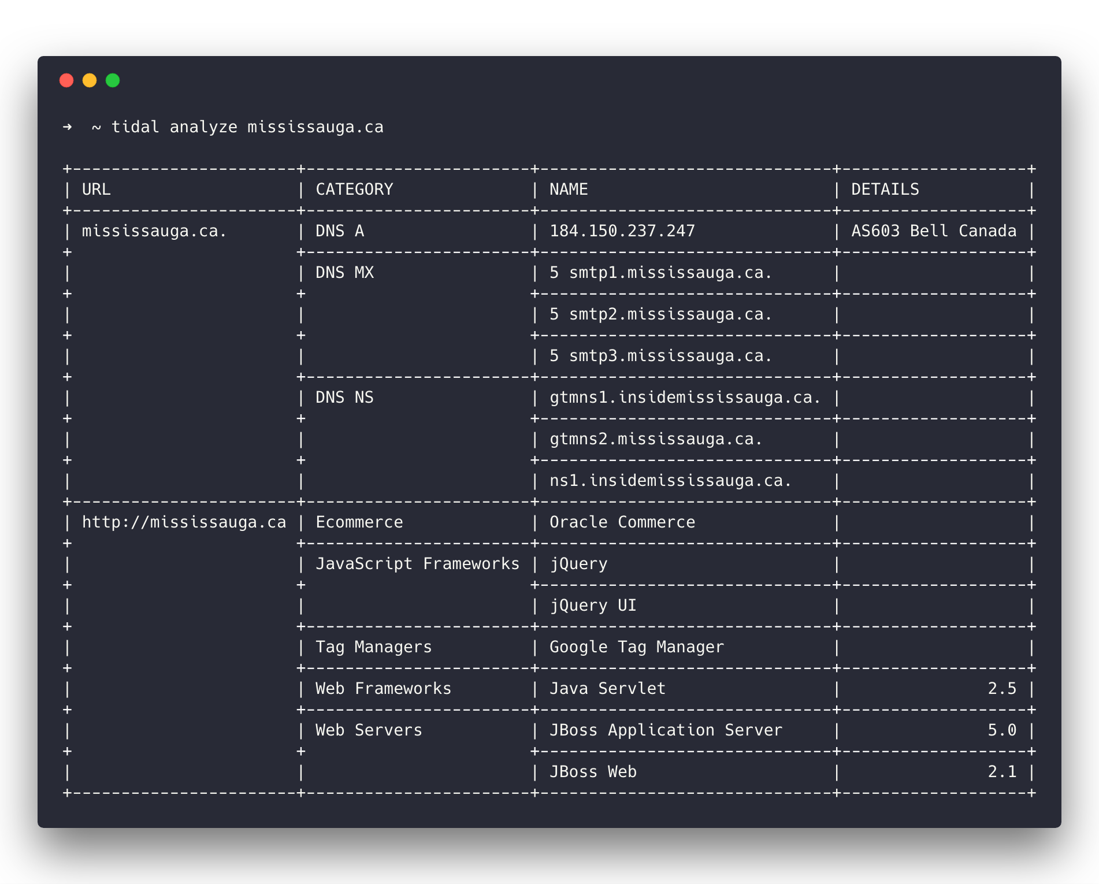Click the JBoss Web version '2.1'

click(x=1002, y=772)
